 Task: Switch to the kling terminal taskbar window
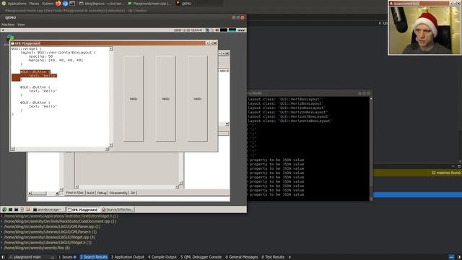click(102, 4)
